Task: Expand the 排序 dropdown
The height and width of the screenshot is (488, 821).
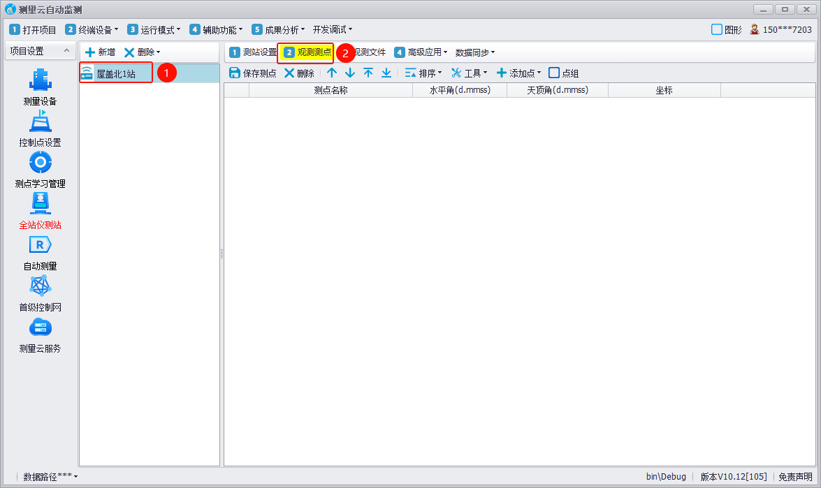Action: coord(423,73)
